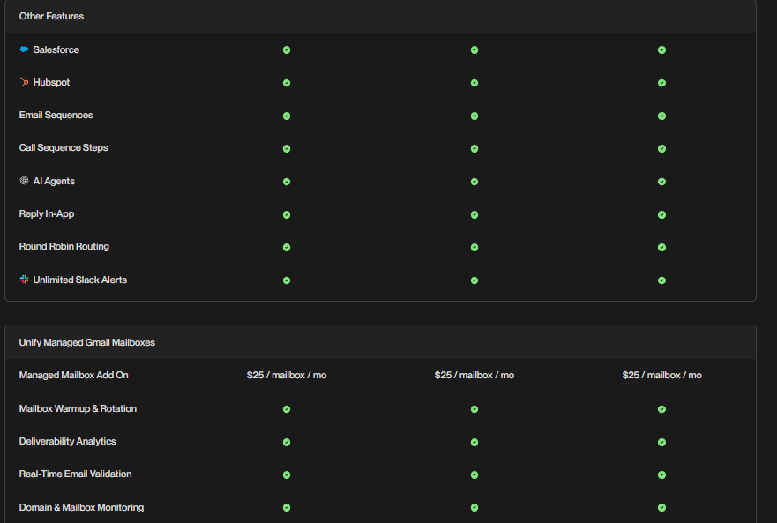Image resolution: width=777 pixels, height=523 pixels.
Task: Click Hubspot row checkmark in middle plan column
Action: (x=474, y=83)
